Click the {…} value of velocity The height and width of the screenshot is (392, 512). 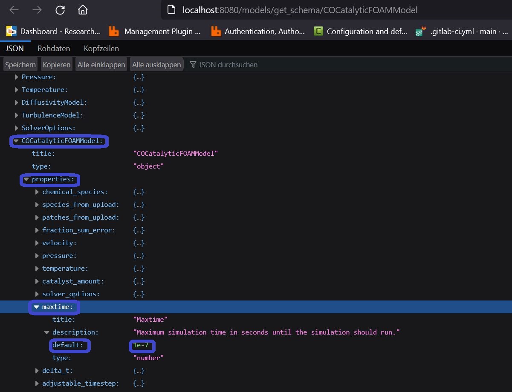[x=139, y=243]
